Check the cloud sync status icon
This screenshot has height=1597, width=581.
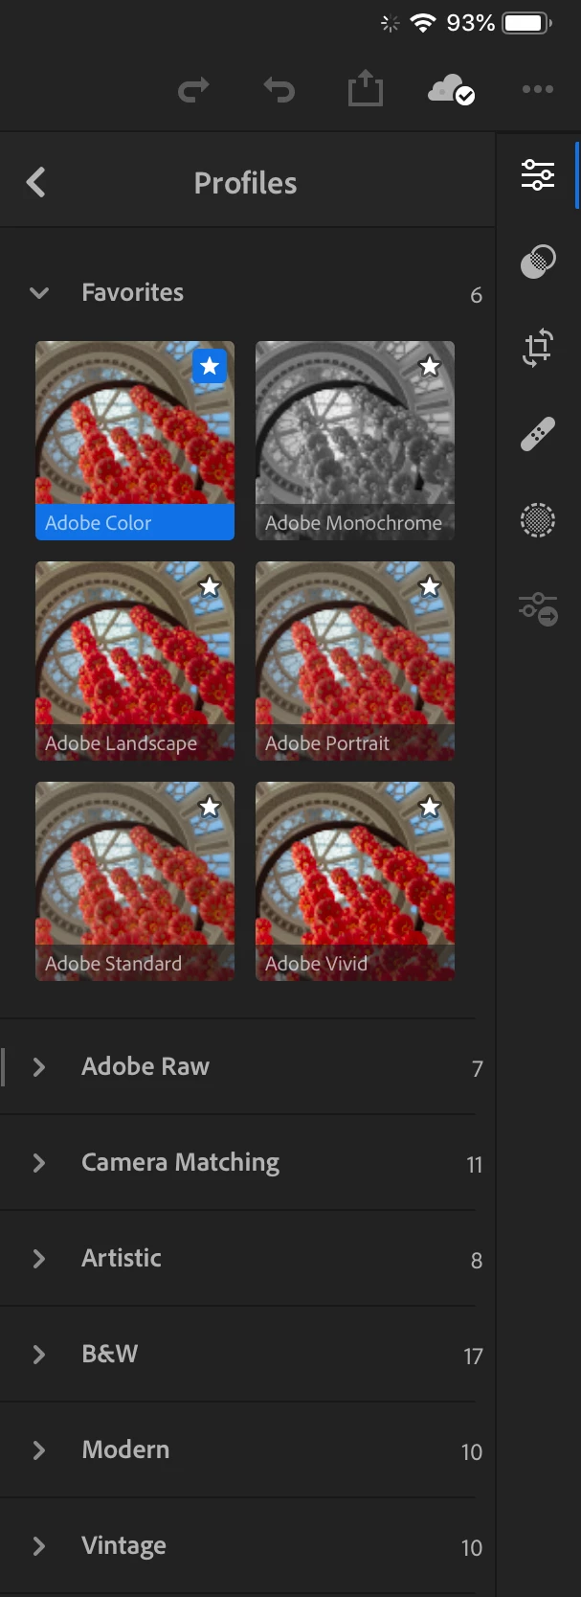click(x=451, y=90)
